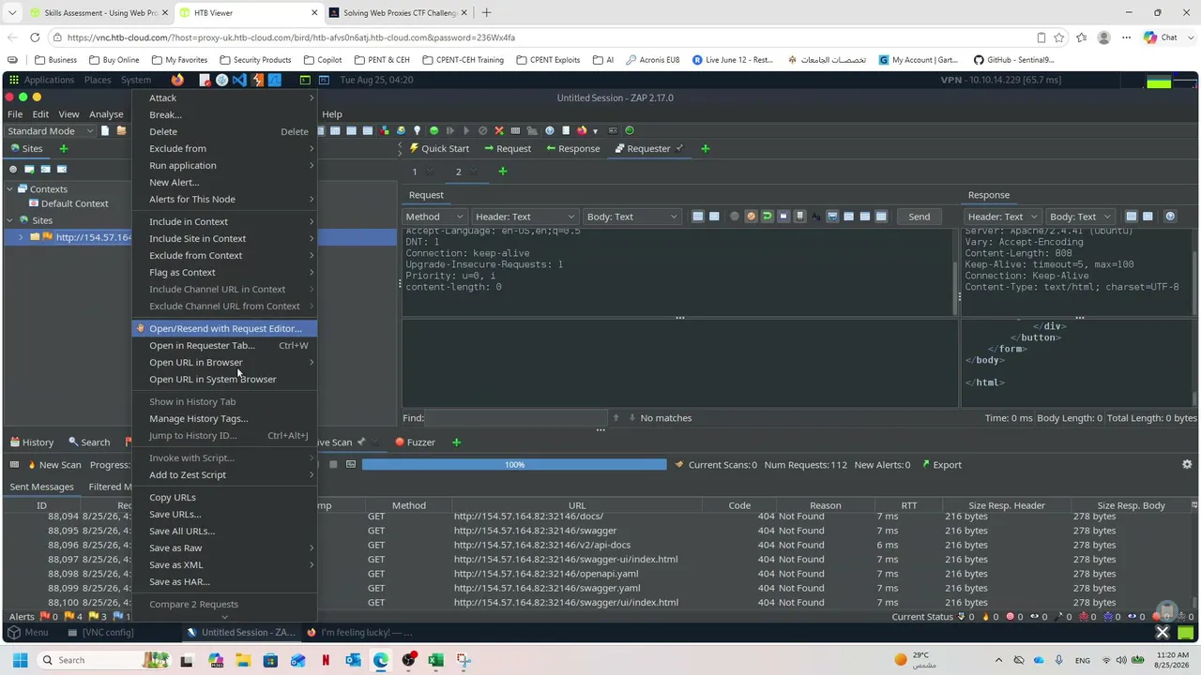This screenshot has width=1201, height=675.
Task: Click the Send button in Requester
Action: pyautogui.click(x=920, y=217)
